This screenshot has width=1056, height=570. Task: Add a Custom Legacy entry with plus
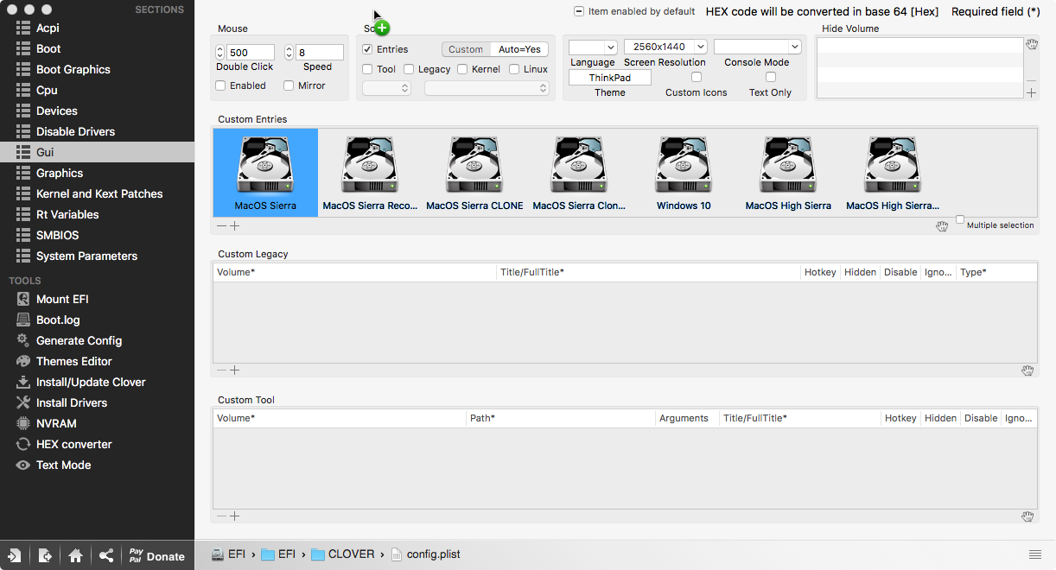click(x=234, y=370)
